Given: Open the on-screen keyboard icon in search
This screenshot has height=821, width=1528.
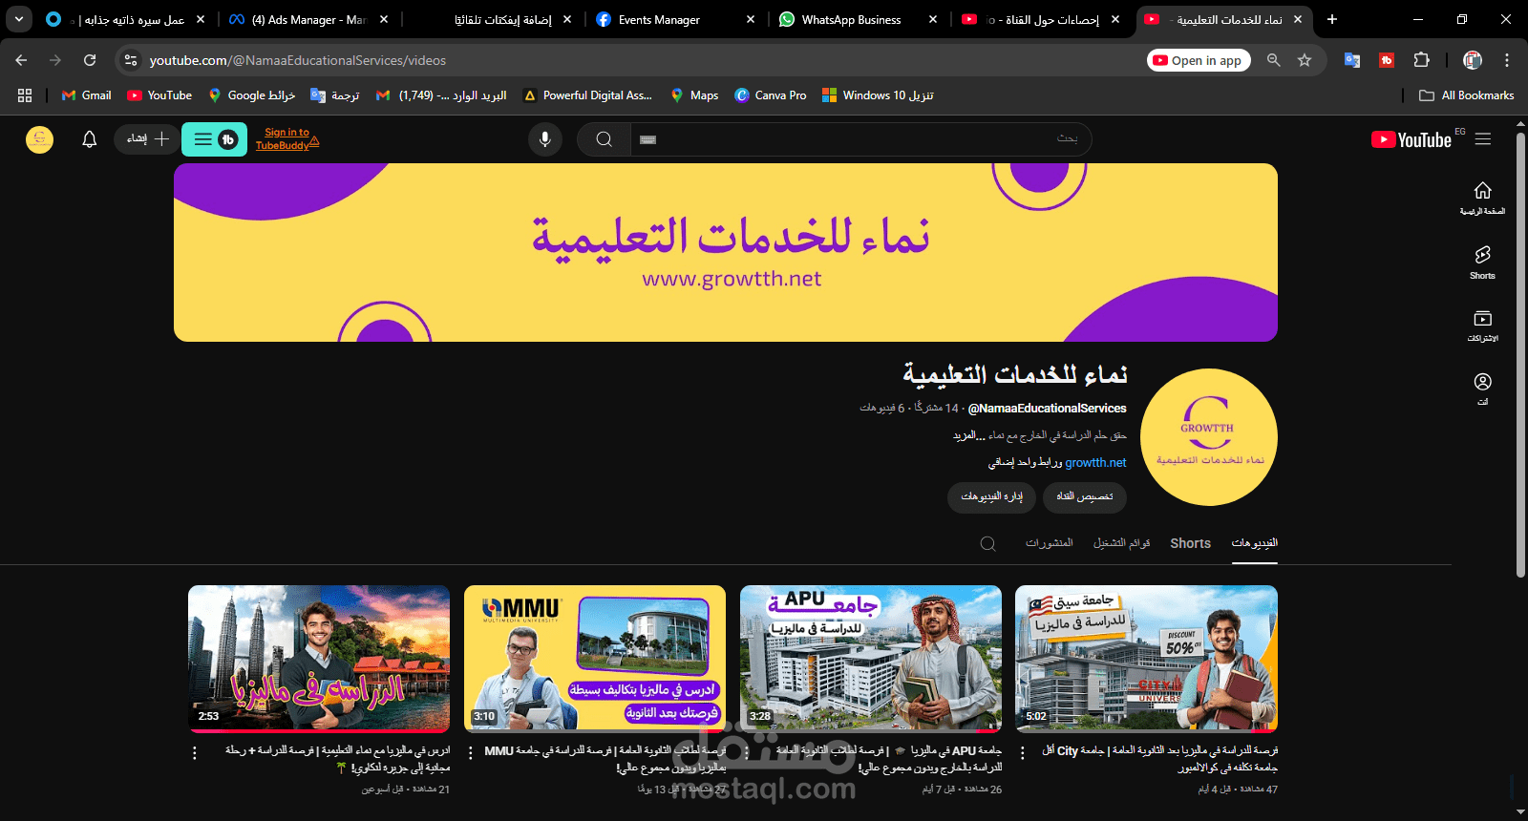Looking at the screenshot, I should [x=647, y=139].
